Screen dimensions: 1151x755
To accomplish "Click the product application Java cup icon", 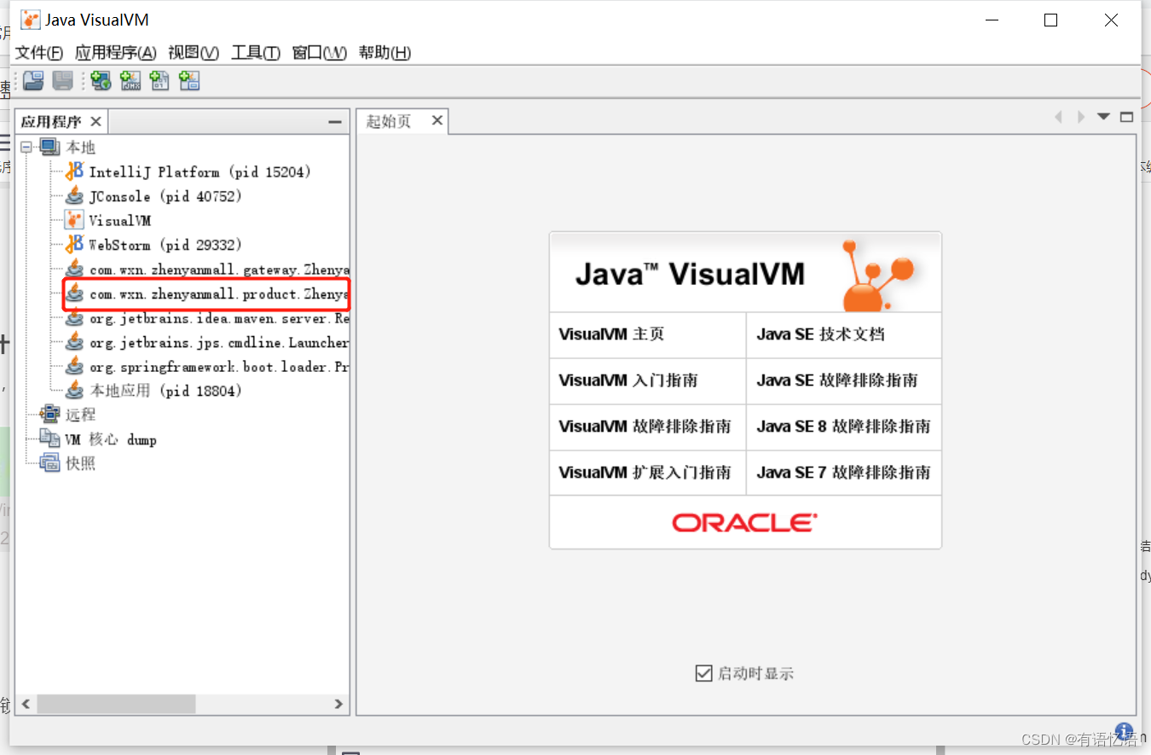I will (75, 293).
